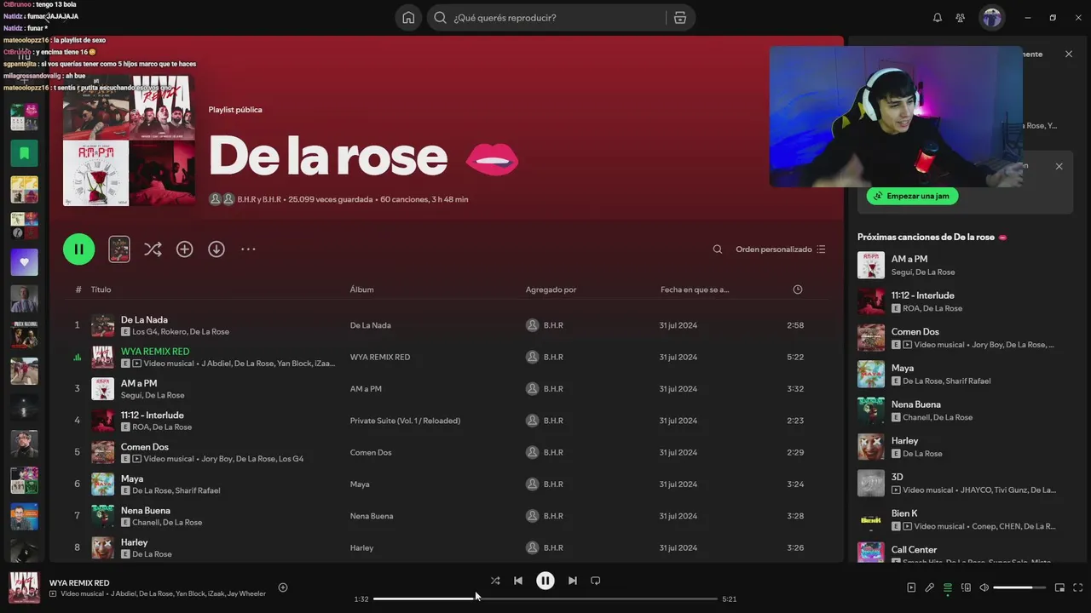Image resolution: width=1091 pixels, height=613 pixels.
Task: Select the track AM a PM row
Action: [x=446, y=389]
